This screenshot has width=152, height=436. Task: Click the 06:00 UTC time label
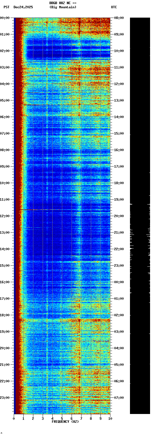click(119, 381)
